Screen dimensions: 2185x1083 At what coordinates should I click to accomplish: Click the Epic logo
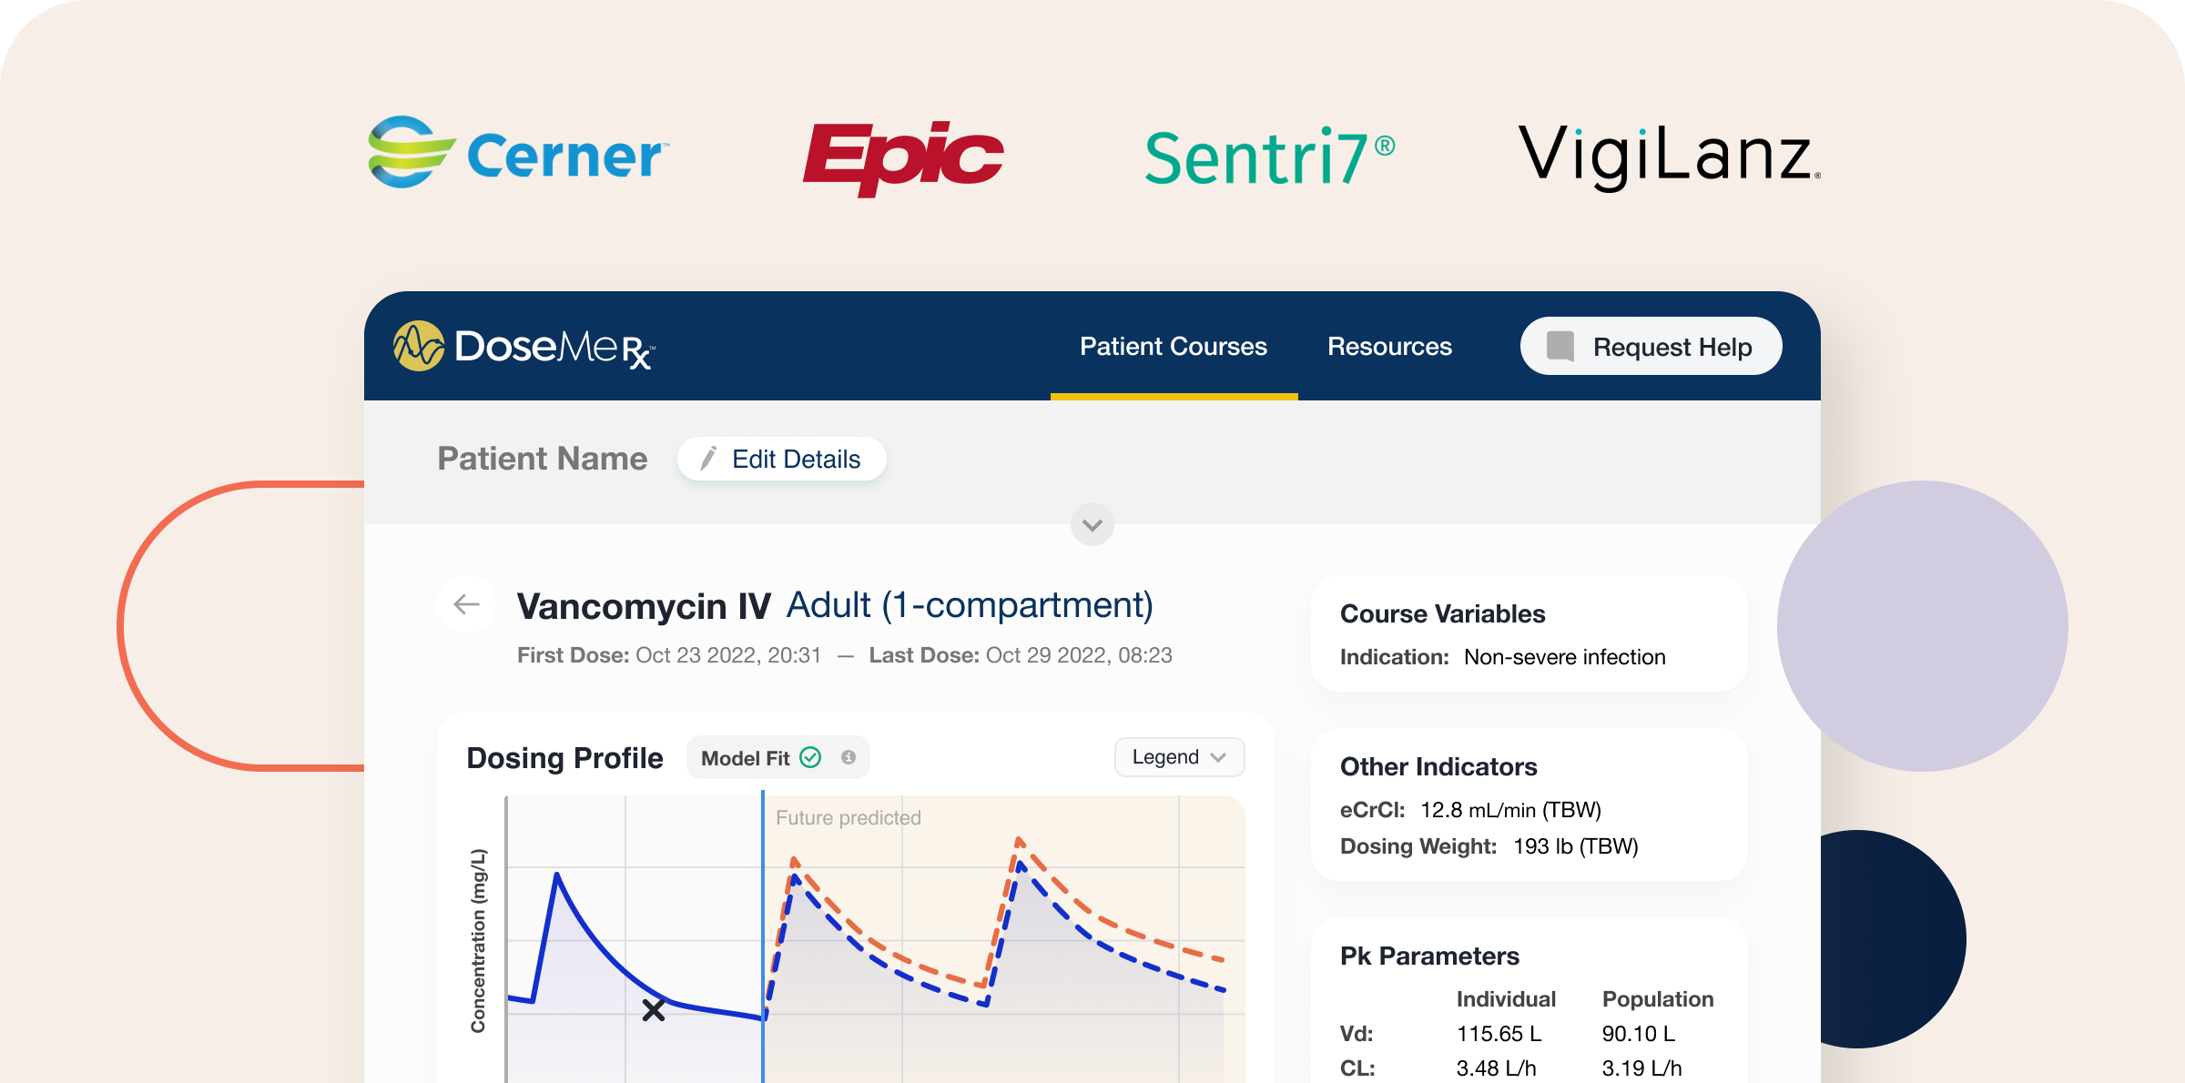point(903,157)
